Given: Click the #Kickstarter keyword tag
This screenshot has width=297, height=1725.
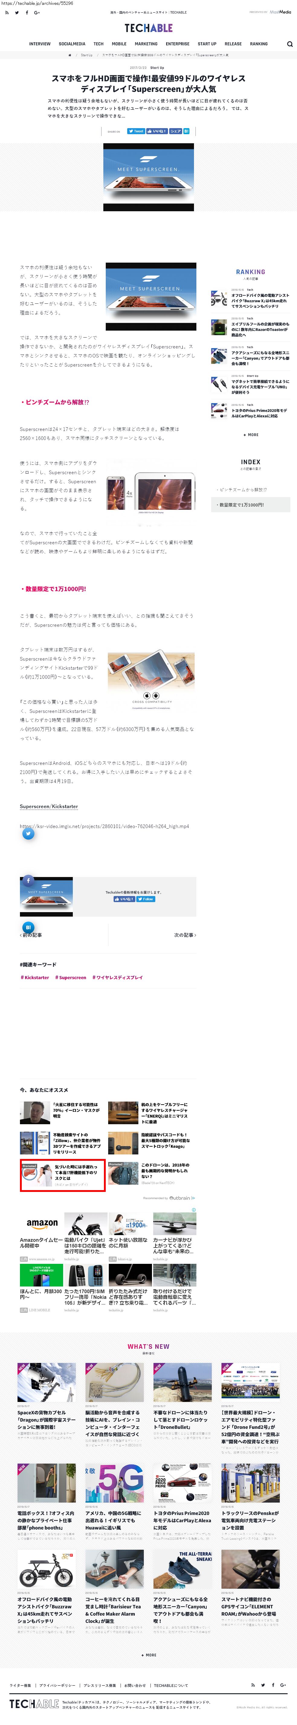Looking at the screenshot, I should click(x=35, y=977).
